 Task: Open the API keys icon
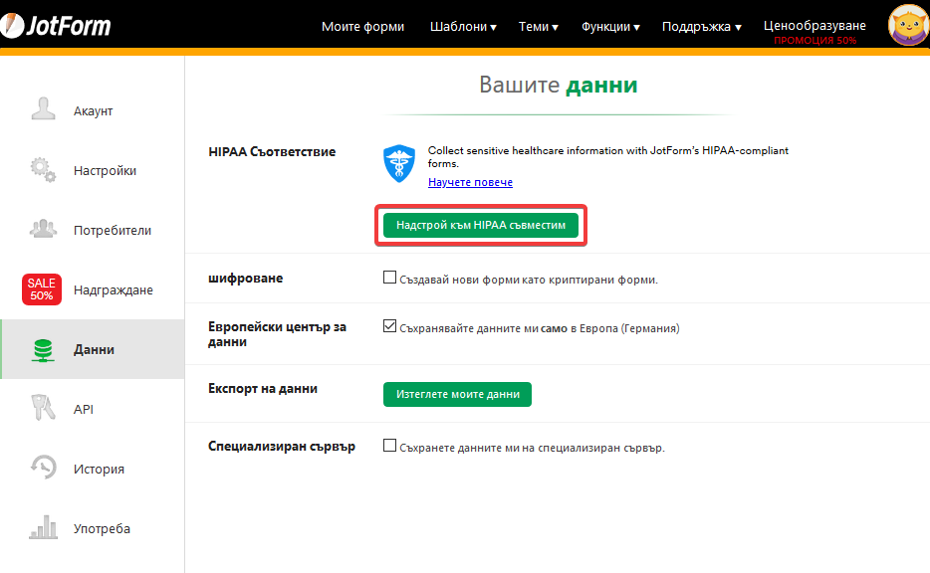coord(43,408)
